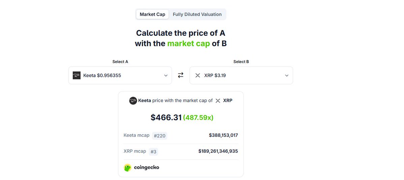This screenshot has height=180, width=404.
Task: Click the green 'market cap' heading text
Action: pyautogui.click(x=189, y=43)
